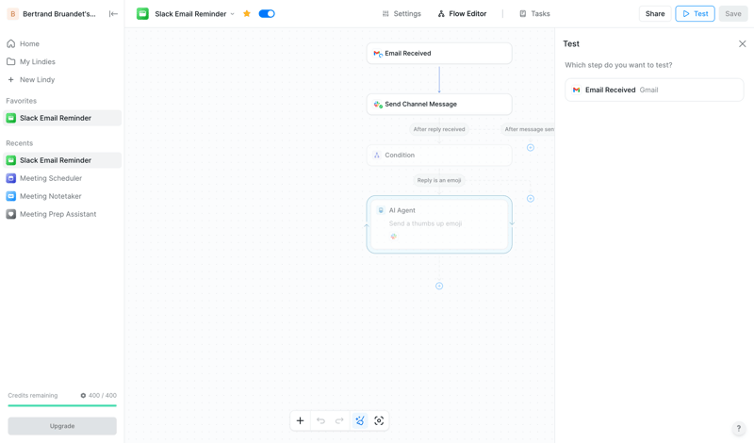Click the green Slack Email Reminder icon in Recents
The width and height of the screenshot is (754, 443).
point(11,160)
